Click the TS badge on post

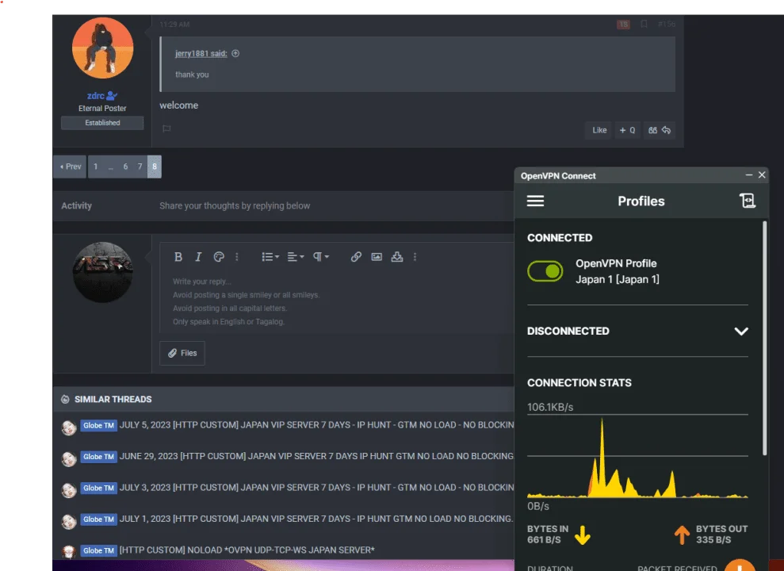coord(623,24)
